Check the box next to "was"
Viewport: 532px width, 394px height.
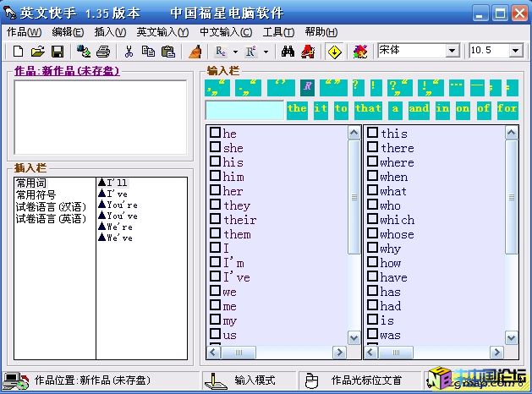[372, 334]
